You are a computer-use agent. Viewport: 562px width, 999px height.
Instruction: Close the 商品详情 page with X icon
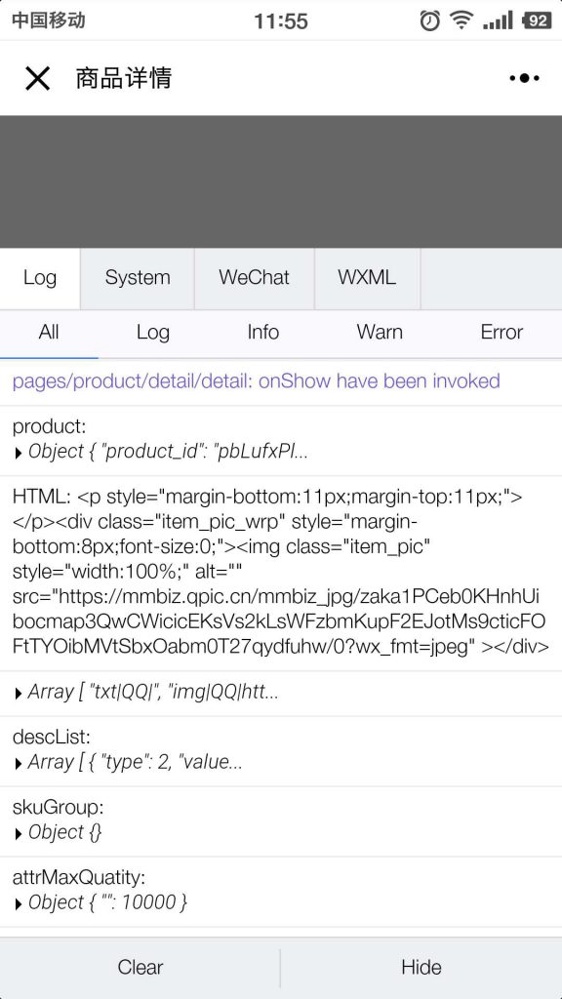pos(38,78)
